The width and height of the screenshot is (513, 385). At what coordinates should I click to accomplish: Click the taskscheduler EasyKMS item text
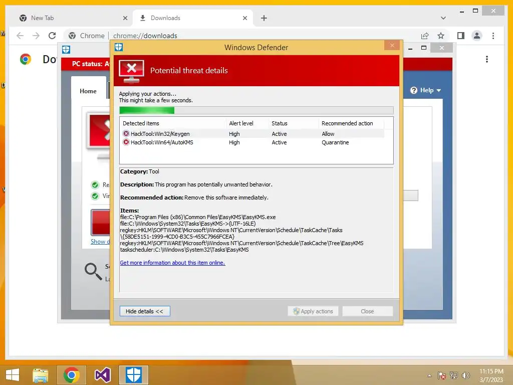coord(184,250)
